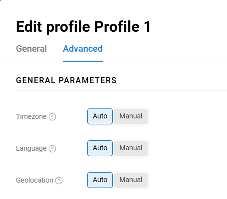Click the GENERAL PARAMETERS section header
The width and height of the screenshot is (227, 199).
66,80
